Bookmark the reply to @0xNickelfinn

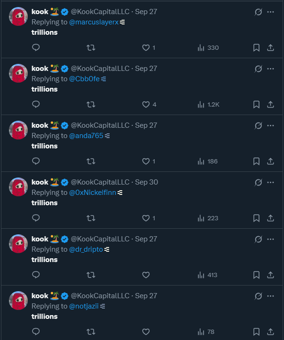point(256,218)
